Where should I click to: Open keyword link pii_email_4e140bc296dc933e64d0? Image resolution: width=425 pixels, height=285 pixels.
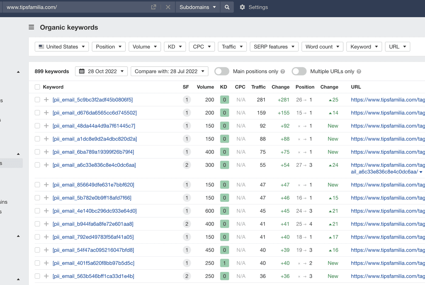[95, 211]
